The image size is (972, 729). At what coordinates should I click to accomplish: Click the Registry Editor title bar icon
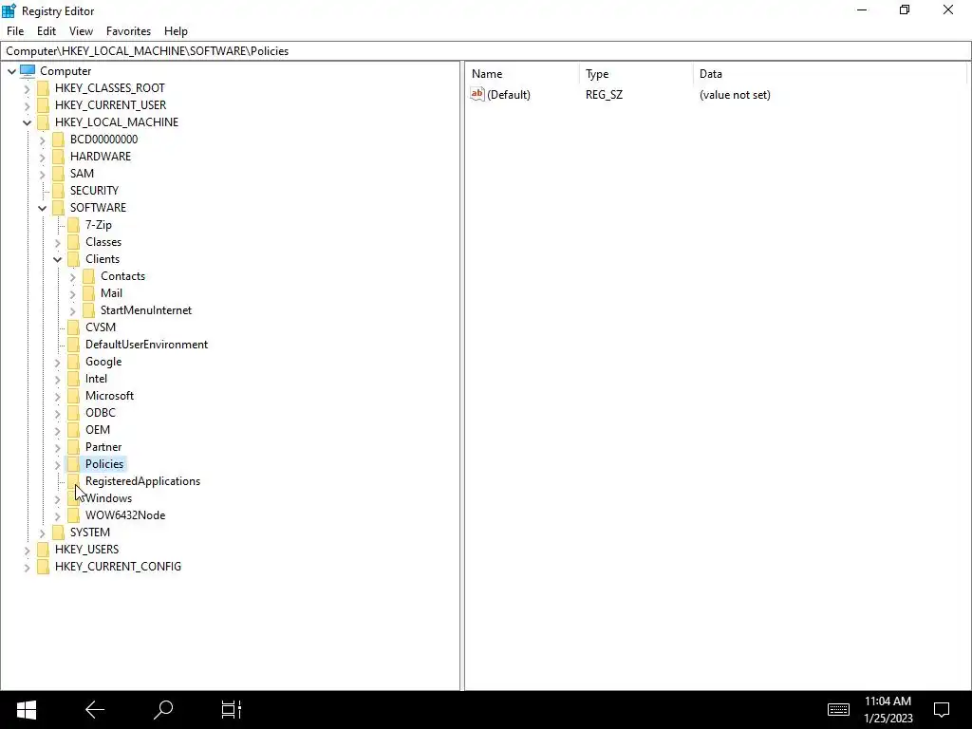point(9,10)
